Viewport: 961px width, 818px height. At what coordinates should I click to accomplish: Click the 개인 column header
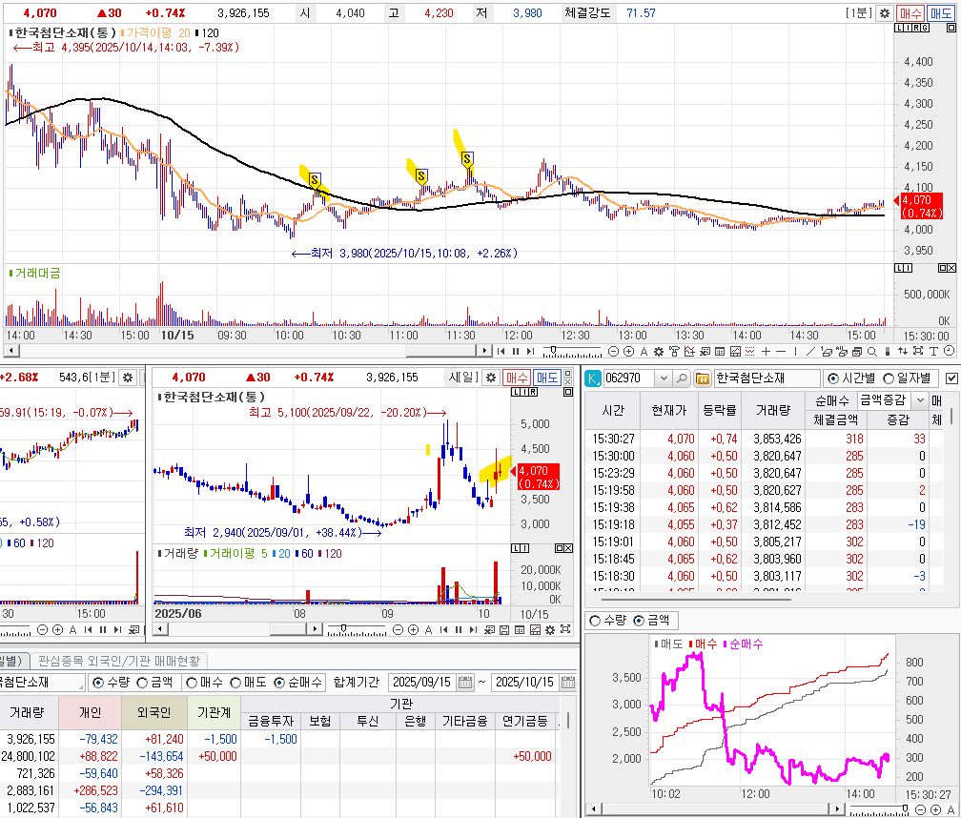click(90, 712)
